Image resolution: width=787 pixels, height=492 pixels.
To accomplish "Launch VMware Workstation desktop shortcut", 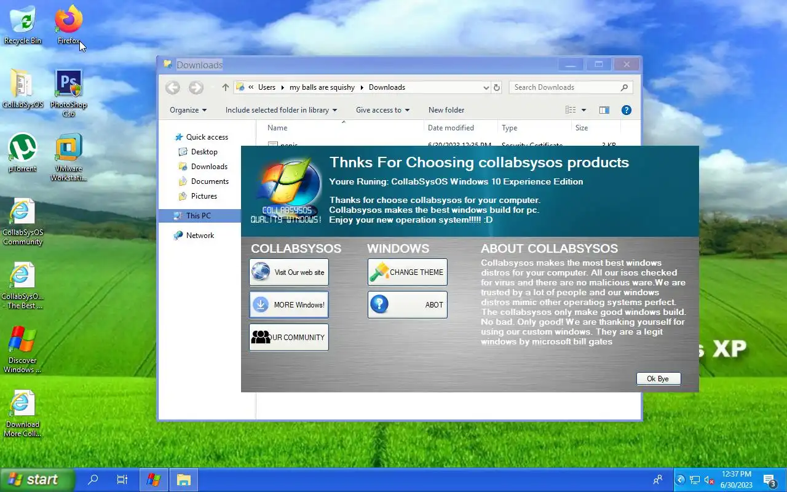I will pos(69,157).
